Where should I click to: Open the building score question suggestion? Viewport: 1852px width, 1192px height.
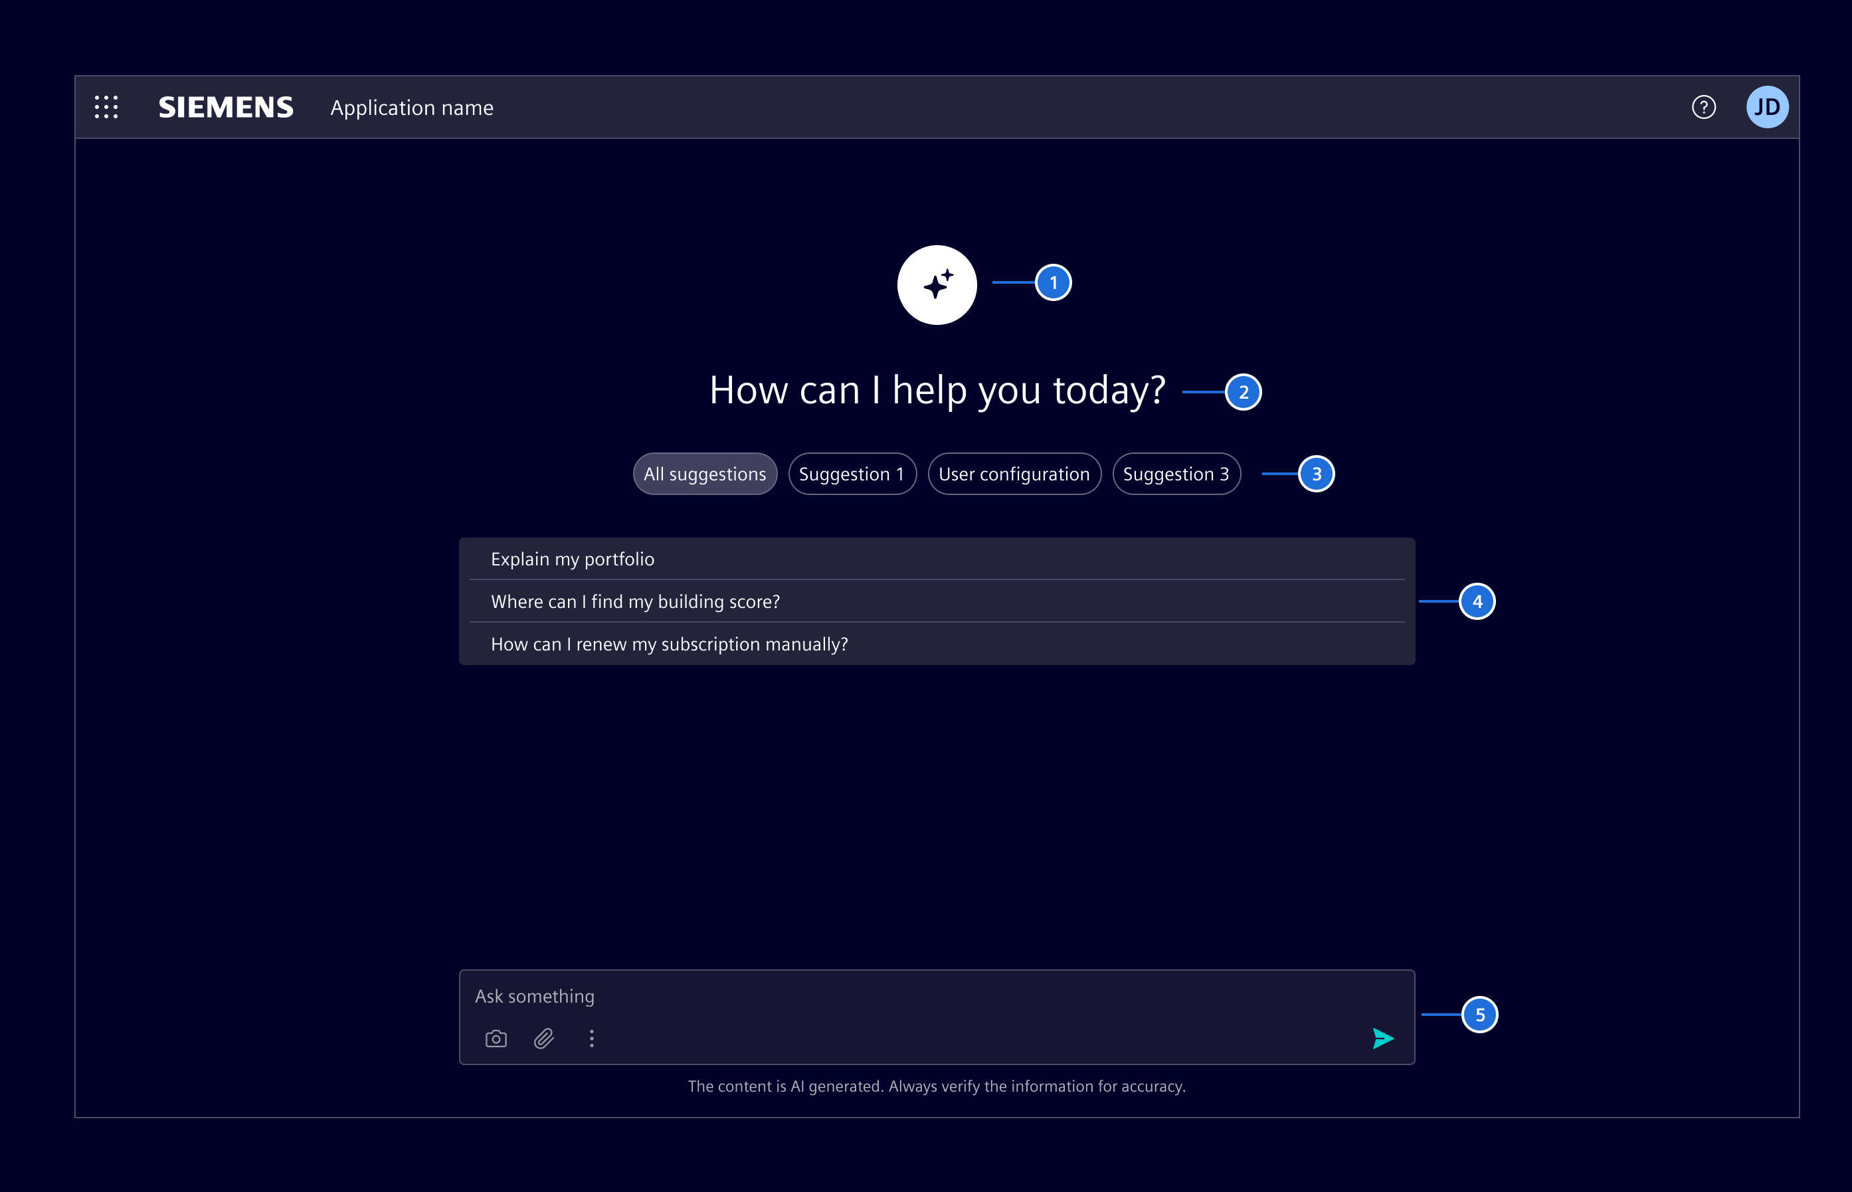[x=635, y=601]
